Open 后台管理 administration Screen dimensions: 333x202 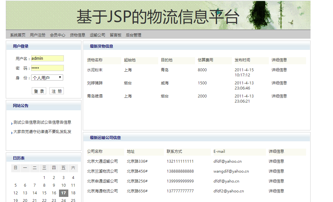tap(133, 35)
